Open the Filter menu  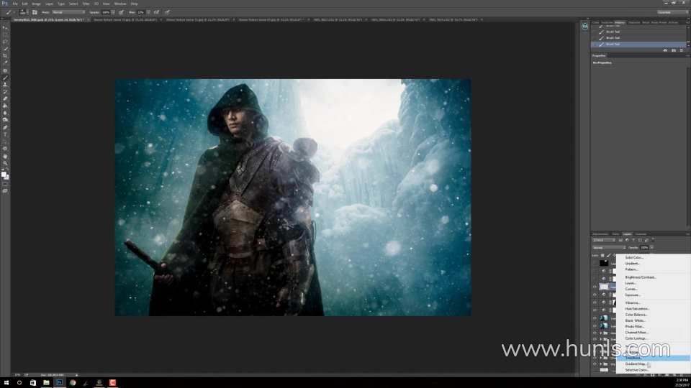click(86, 4)
